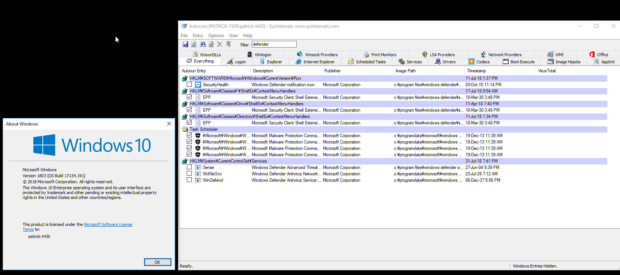The image size is (620, 275).
Task: Switch to the Print Monitors tab
Action: 380,55
